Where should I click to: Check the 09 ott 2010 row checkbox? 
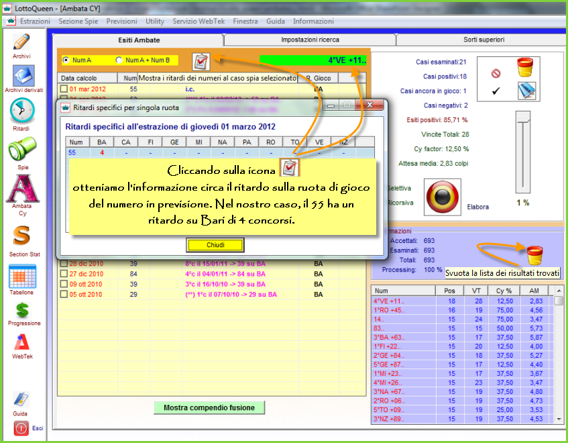pyautogui.click(x=64, y=284)
